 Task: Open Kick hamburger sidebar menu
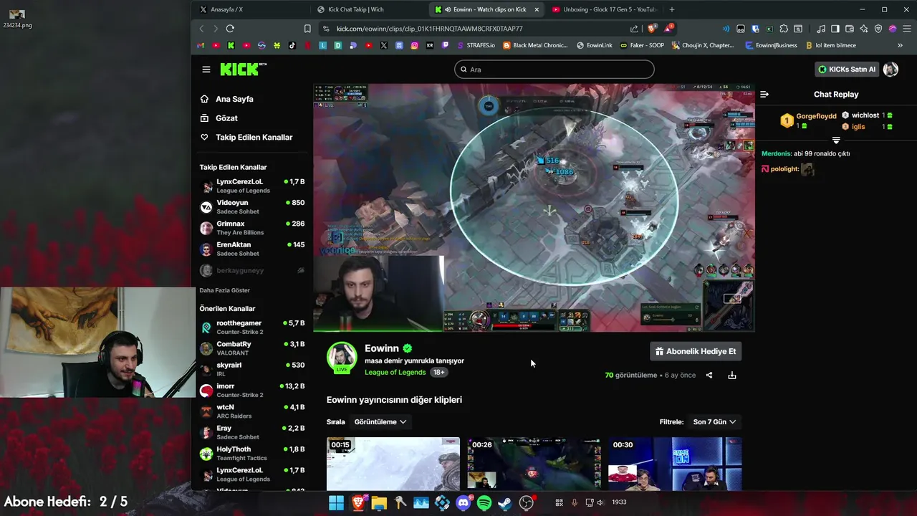pyautogui.click(x=206, y=70)
